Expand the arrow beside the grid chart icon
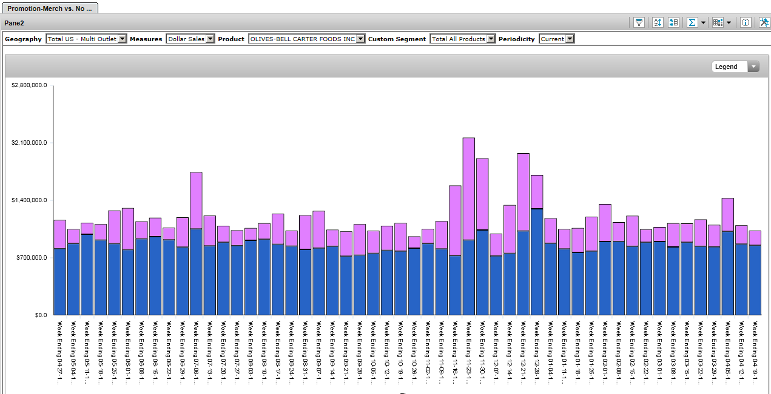Viewport: 771px width, 394px height. point(729,23)
